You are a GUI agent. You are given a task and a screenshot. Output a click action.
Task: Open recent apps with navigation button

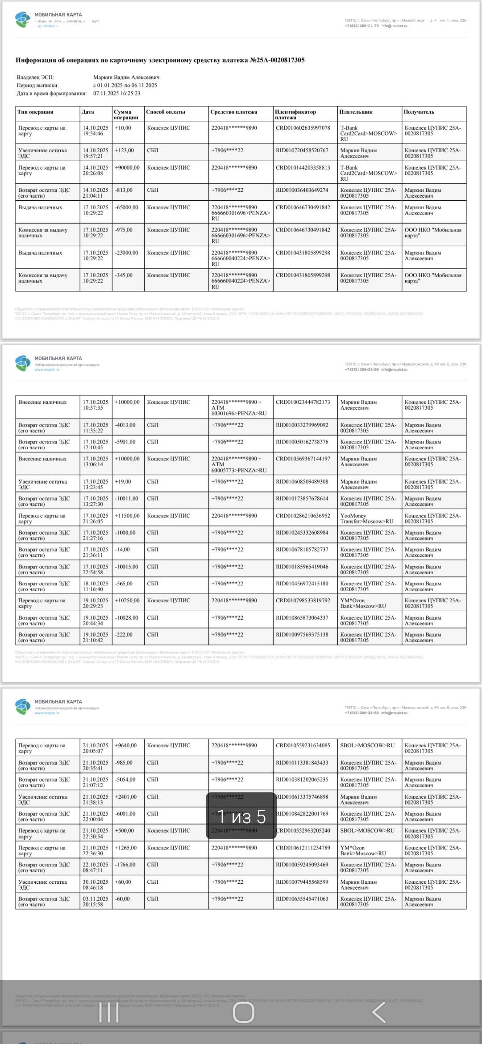tap(109, 1012)
